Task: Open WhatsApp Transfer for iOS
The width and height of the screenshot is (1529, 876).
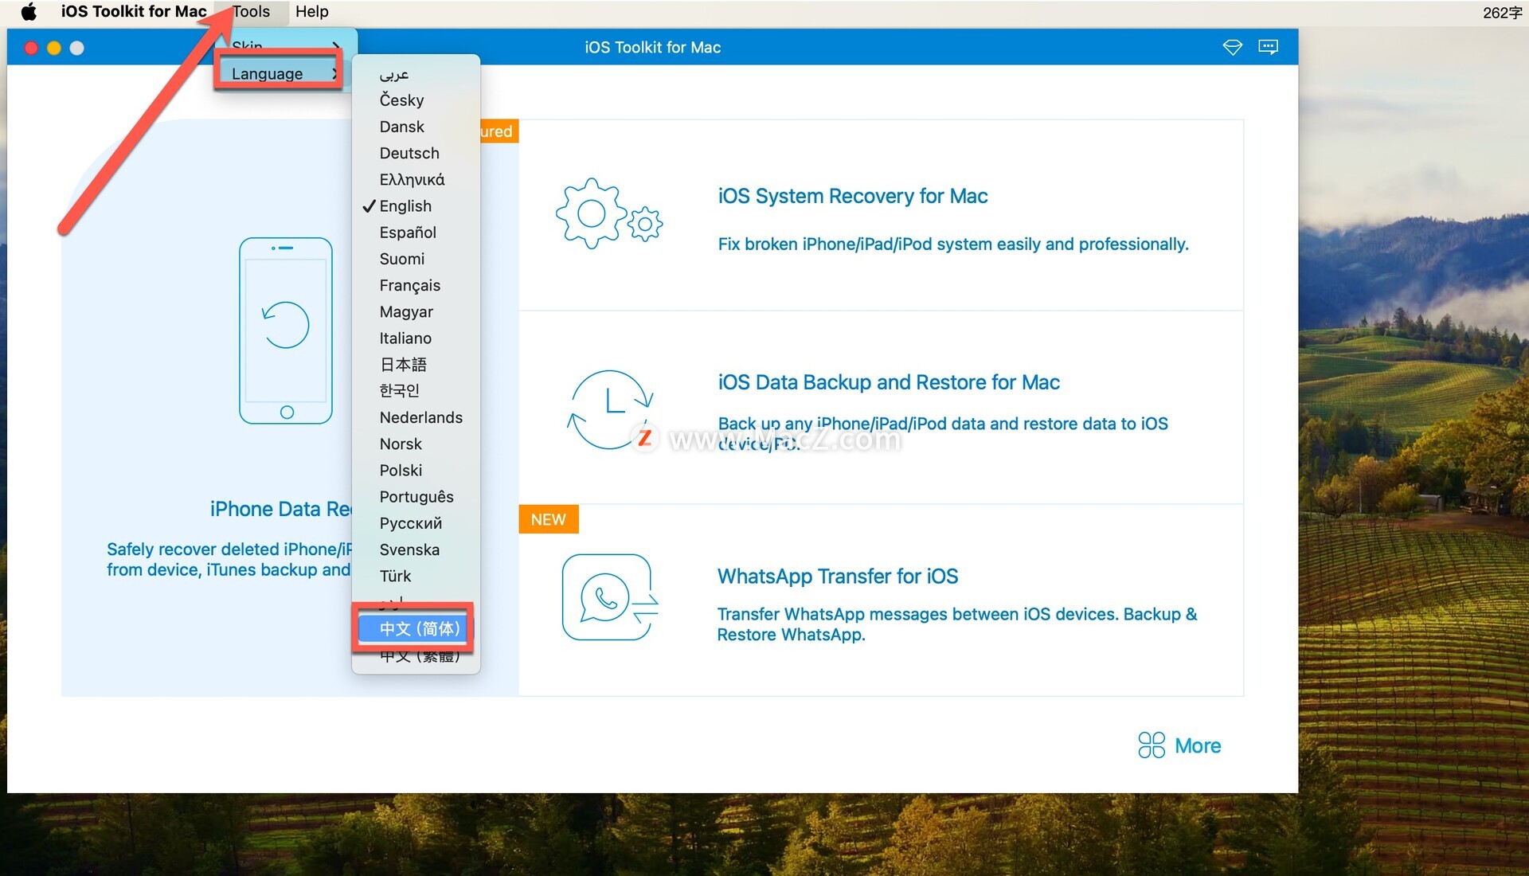Action: point(838,576)
